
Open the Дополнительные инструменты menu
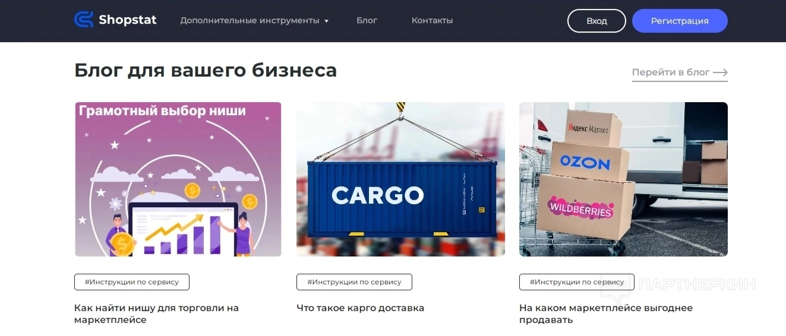click(250, 20)
